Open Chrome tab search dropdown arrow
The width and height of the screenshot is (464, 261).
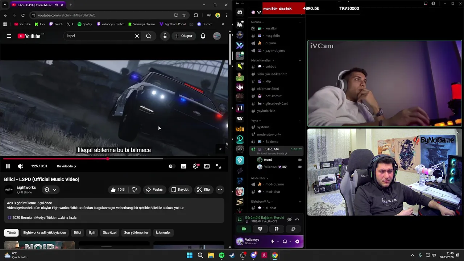pos(5,5)
